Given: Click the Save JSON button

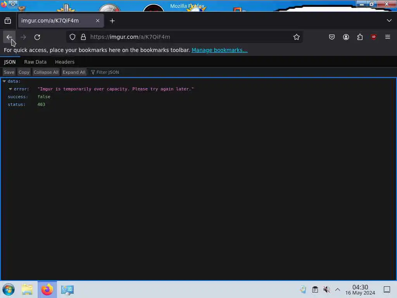Looking at the screenshot, I should (9, 72).
